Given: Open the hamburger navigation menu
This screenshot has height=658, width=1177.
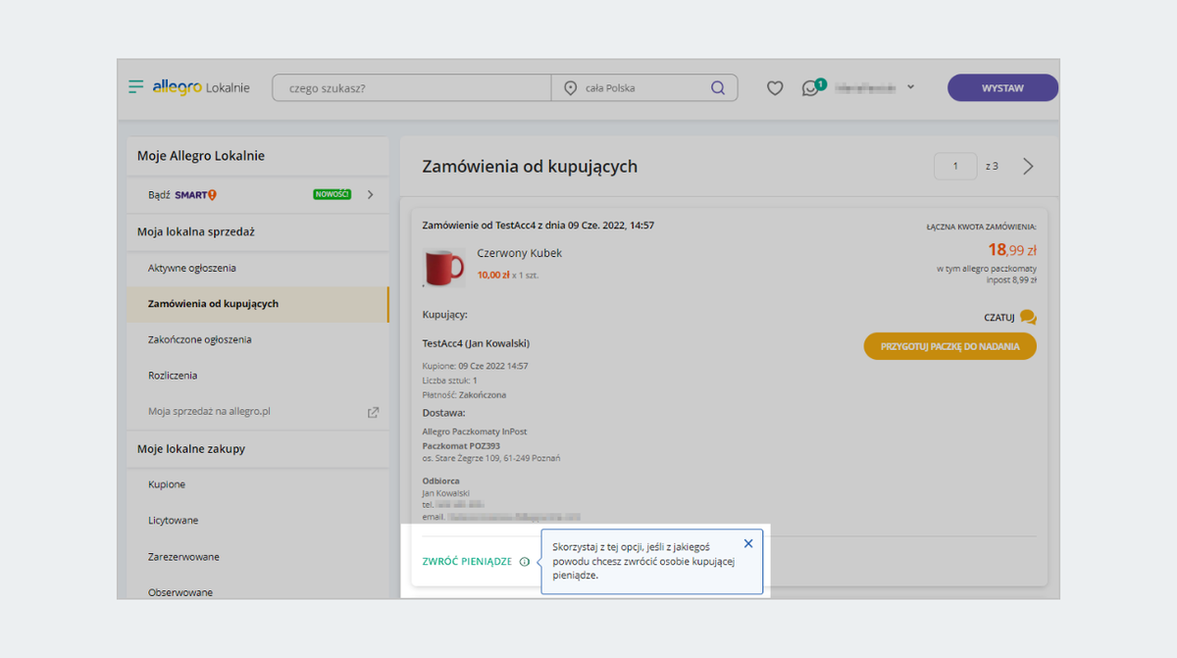Looking at the screenshot, I should (135, 86).
